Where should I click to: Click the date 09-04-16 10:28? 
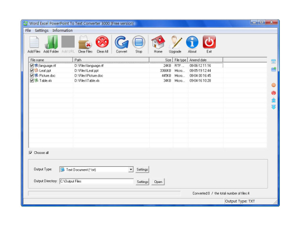[x=200, y=81]
